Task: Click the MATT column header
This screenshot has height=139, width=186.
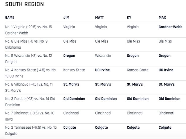Action: [99, 18]
